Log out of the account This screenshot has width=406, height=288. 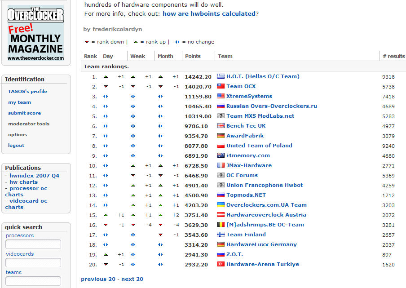(x=16, y=145)
